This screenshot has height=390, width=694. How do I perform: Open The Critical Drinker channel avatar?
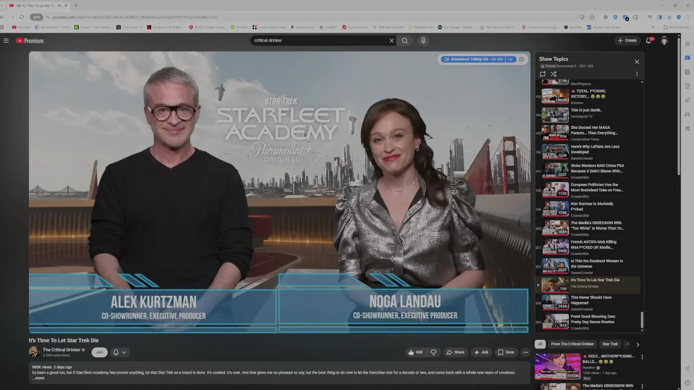click(x=34, y=352)
